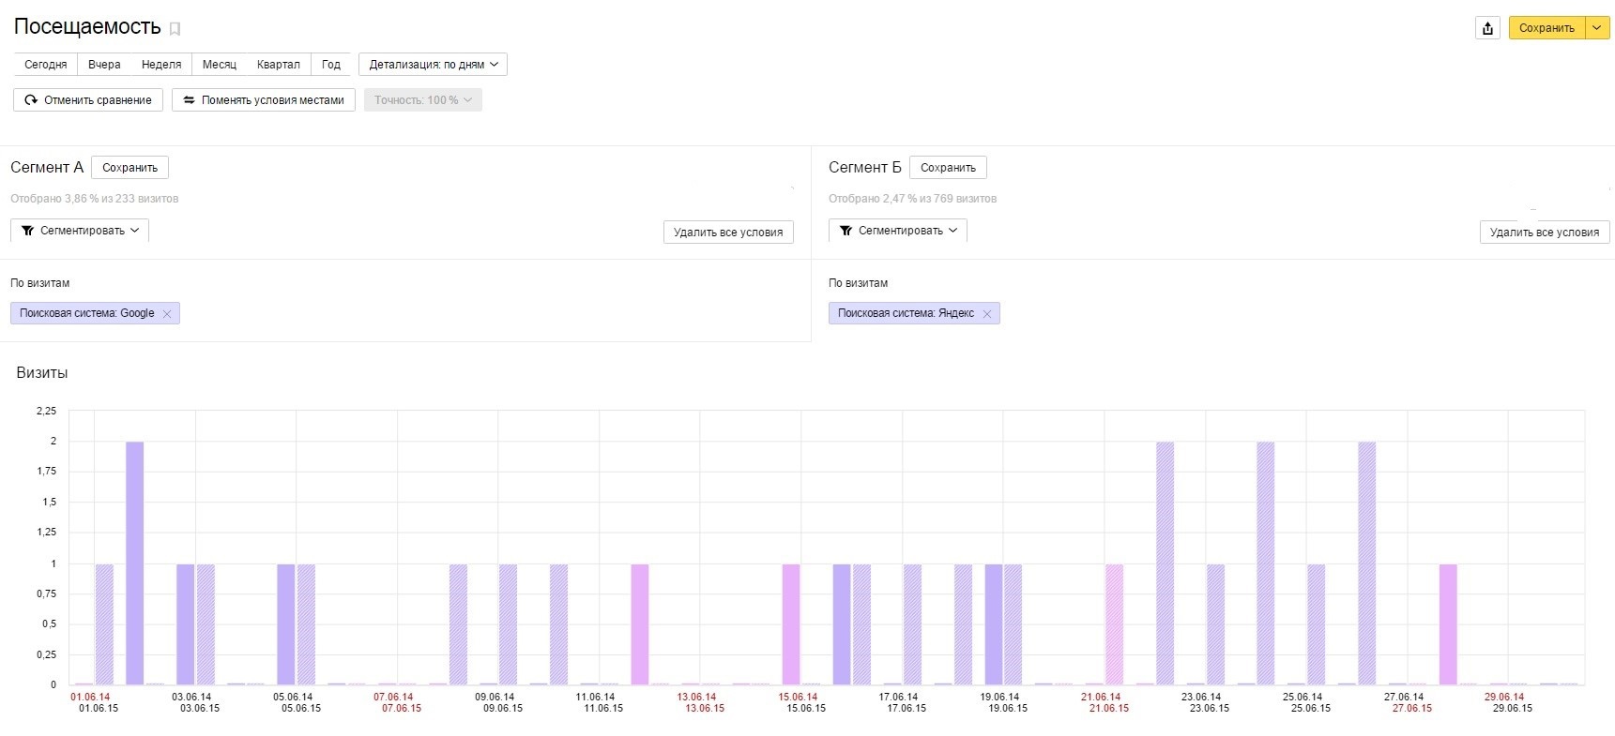Select the Год period tab
Image resolution: width=1615 pixels, height=736 pixels.
[331, 65]
